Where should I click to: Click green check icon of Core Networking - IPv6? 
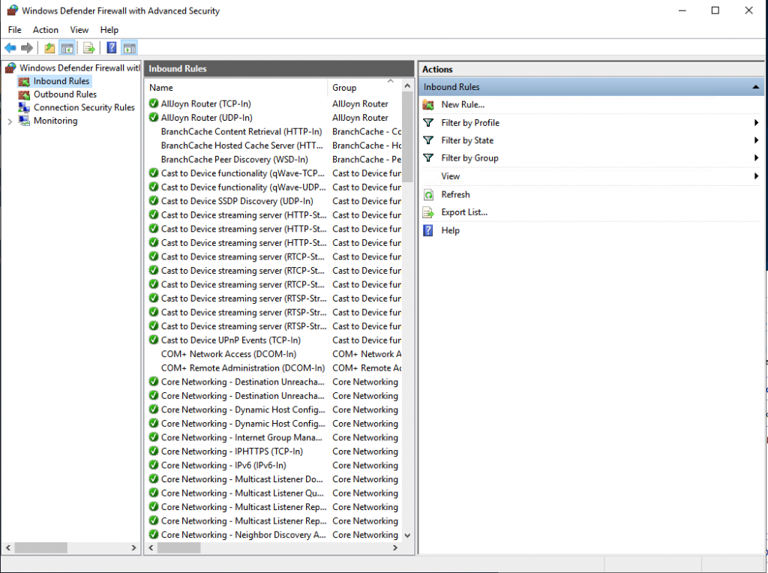pyautogui.click(x=153, y=465)
